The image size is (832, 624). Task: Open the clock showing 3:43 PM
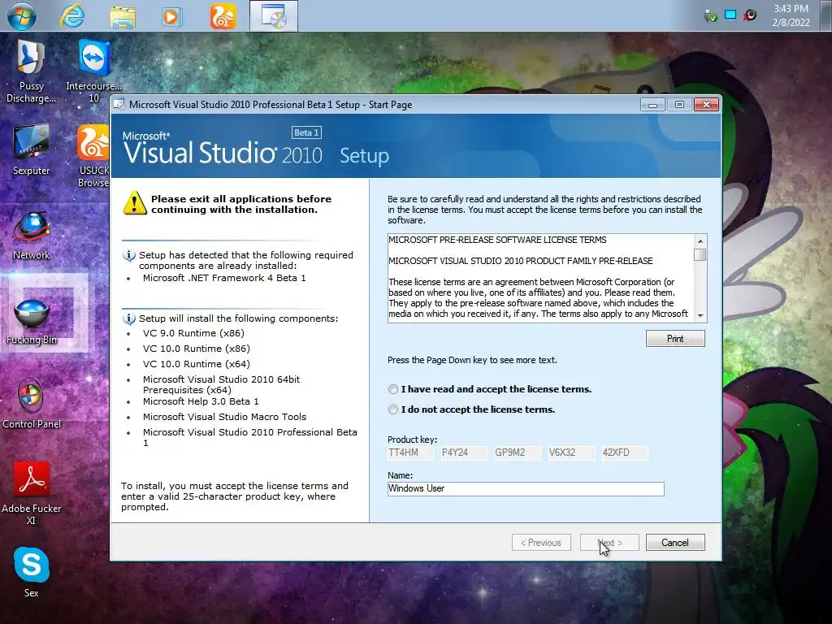click(x=791, y=15)
